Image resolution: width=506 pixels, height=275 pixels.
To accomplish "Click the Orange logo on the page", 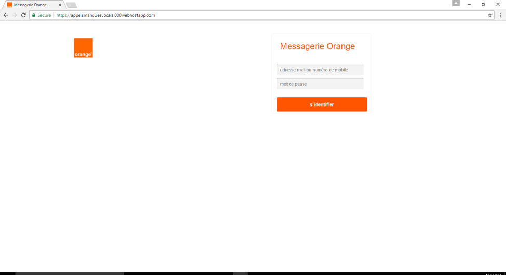I will tap(83, 48).
